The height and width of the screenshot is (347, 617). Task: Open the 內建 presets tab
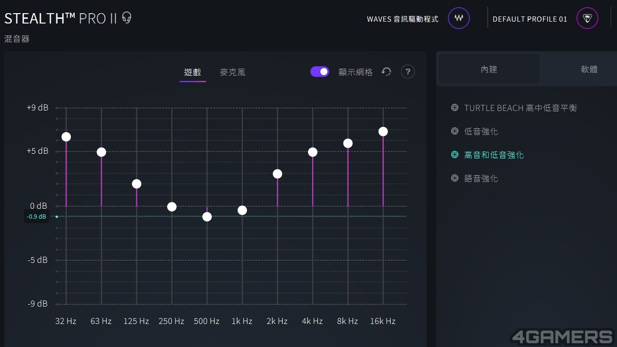(489, 69)
